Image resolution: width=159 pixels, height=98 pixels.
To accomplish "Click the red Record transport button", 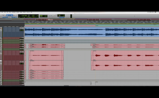I will tap(55, 16).
